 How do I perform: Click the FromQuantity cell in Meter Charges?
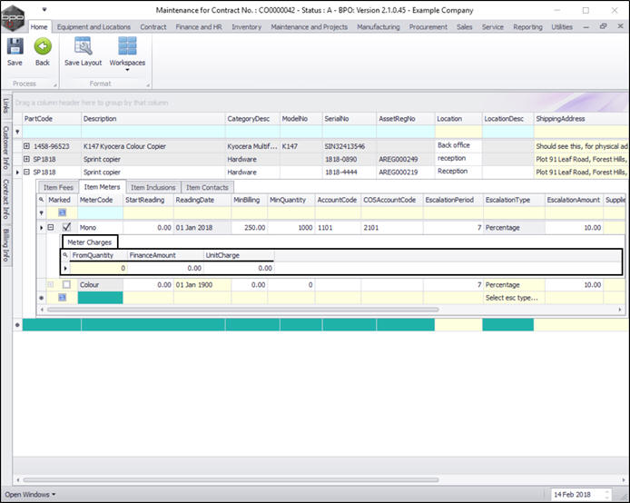pyautogui.click(x=98, y=269)
